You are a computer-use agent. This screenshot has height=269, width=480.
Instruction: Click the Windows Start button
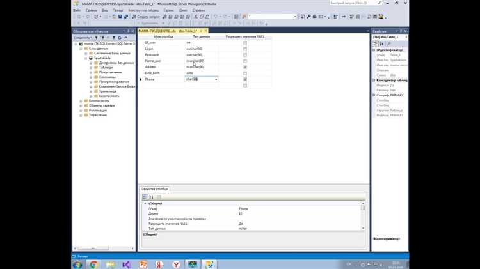pos(77,265)
